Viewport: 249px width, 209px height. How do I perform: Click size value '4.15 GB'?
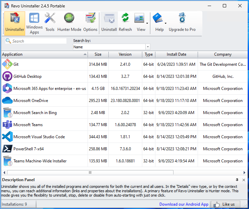98,88
